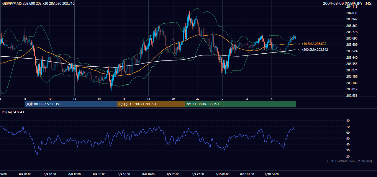Click price axis value 204.031

point(352,13)
